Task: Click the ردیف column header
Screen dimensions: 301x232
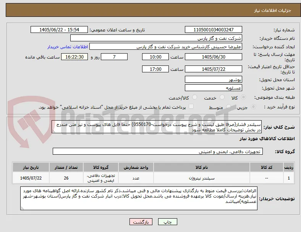Action: coord(288,167)
